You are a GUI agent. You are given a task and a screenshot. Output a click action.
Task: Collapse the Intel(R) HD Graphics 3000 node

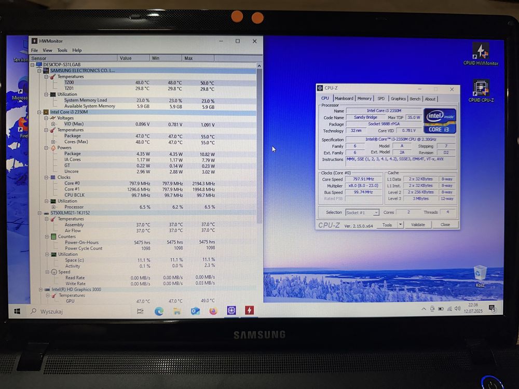(40, 289)
